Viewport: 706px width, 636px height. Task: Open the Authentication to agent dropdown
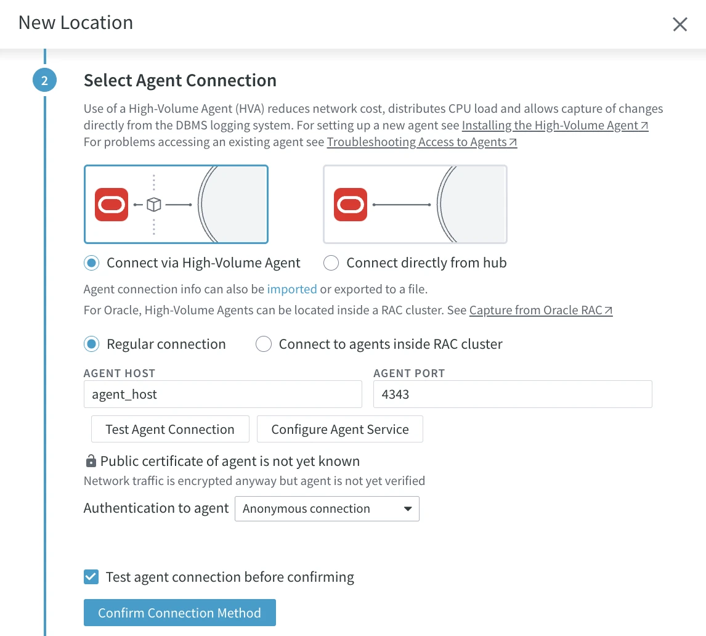coord(327,508)
